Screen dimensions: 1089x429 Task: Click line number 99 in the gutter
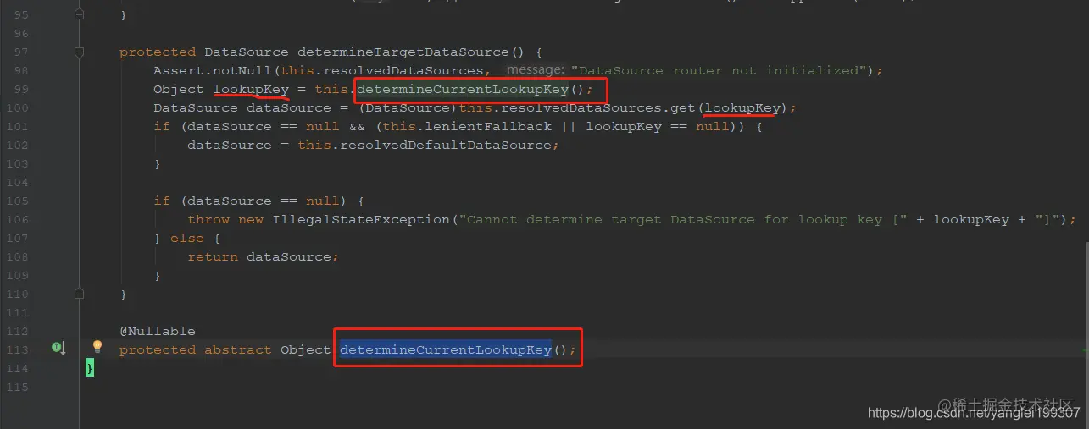pos(19,89)
